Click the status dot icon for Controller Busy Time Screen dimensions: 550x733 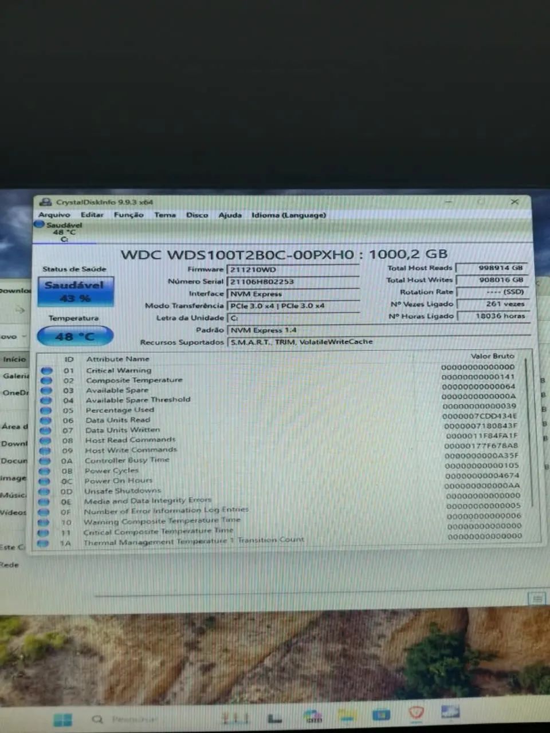[45, 461]
